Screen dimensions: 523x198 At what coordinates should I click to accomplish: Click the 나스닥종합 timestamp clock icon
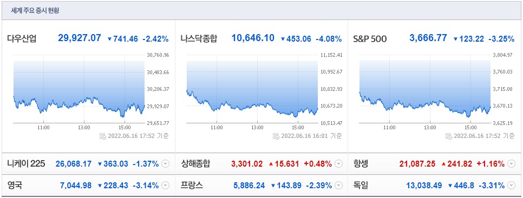click(x=276, y=136)
